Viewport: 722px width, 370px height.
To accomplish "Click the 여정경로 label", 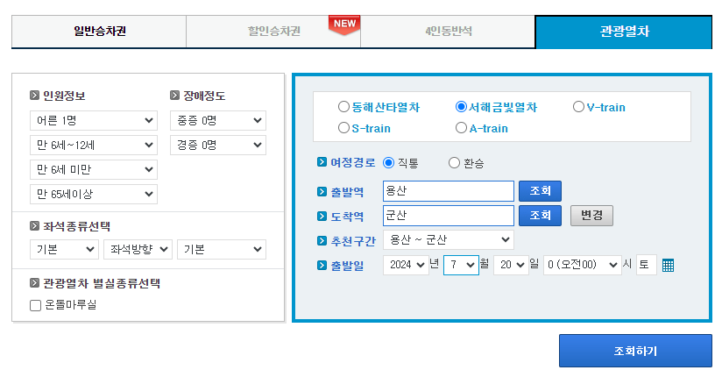I will point(353,162).
